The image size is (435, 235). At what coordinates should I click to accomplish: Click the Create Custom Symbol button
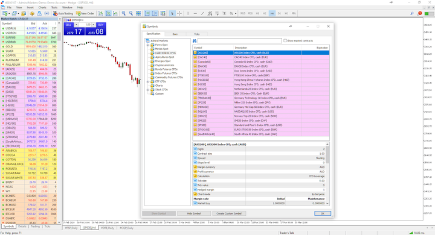tap(229, 213)
